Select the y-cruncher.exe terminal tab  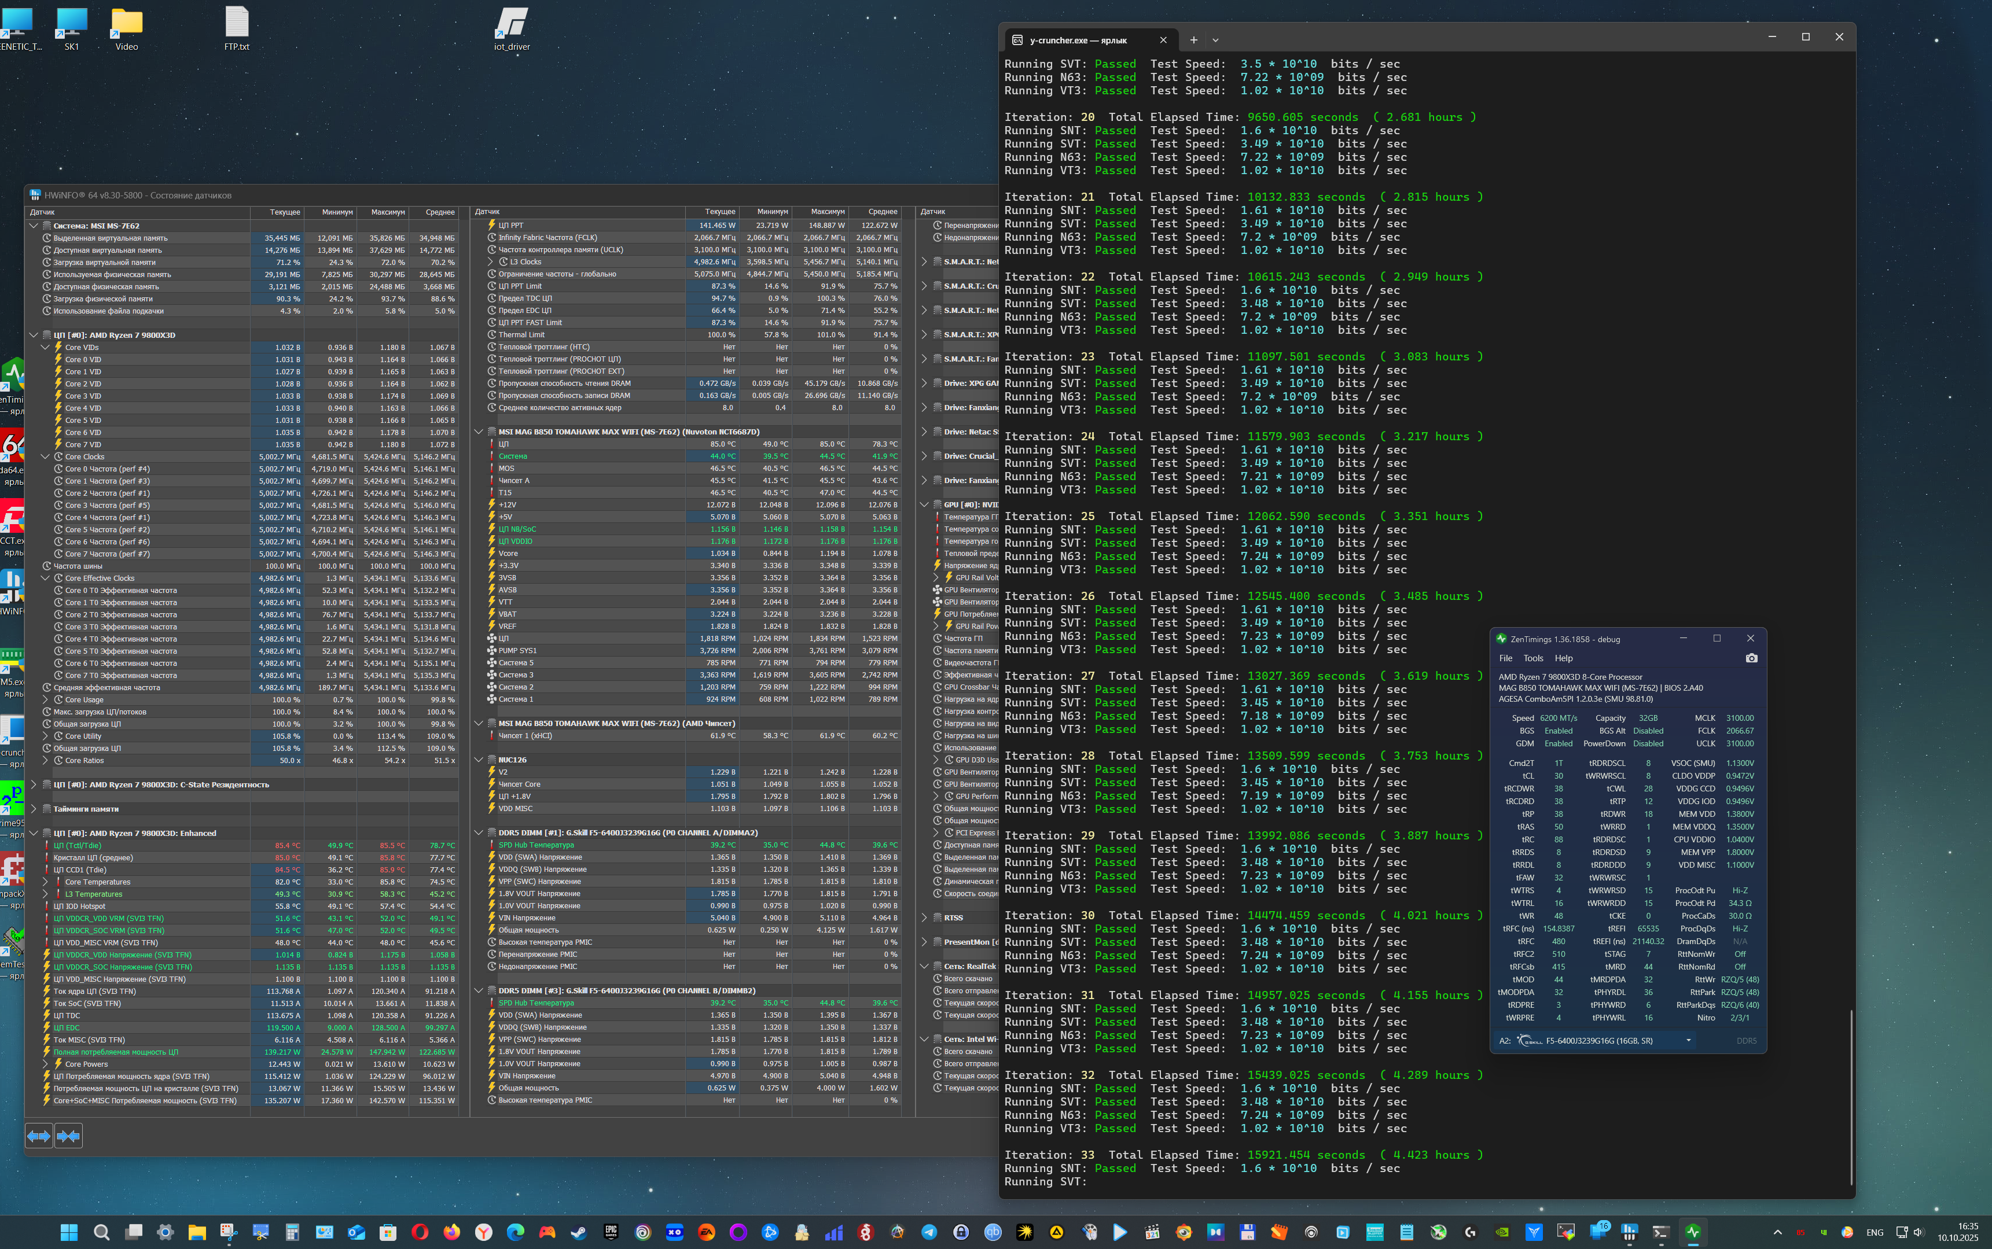(1078, 40)
